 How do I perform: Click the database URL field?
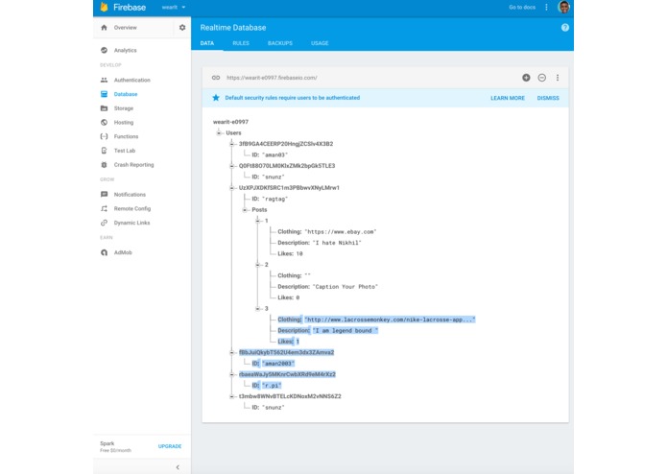click(x=272, y=78)
